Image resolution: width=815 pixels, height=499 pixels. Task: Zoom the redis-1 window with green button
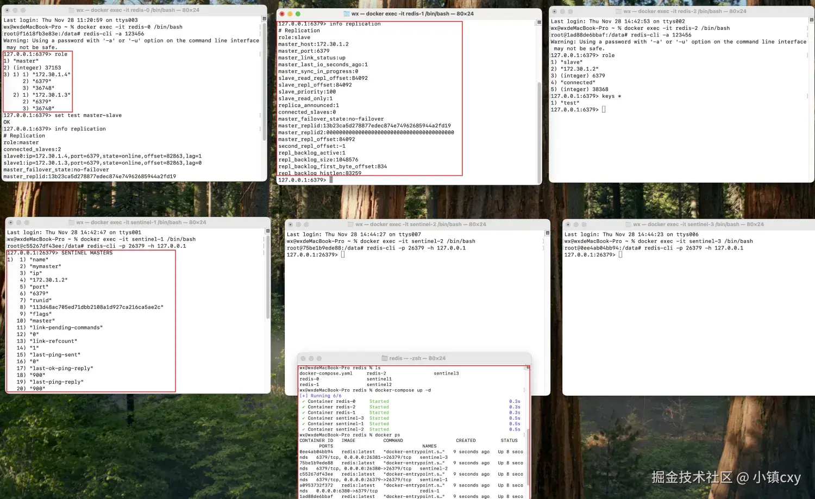[x=298, y=14]
